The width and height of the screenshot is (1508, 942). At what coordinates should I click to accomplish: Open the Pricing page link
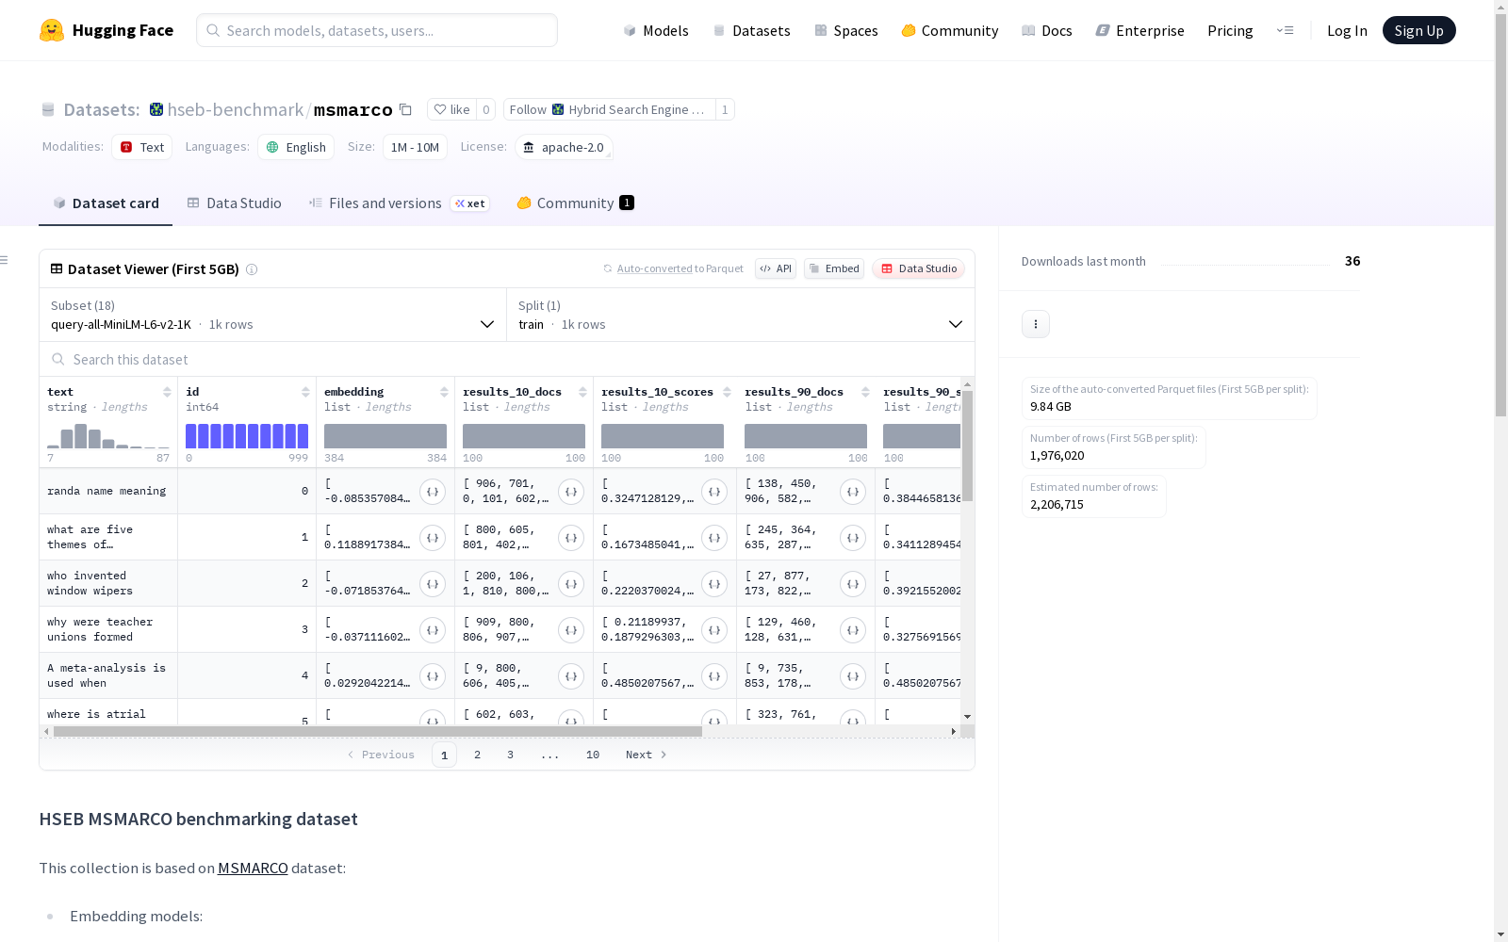point(1230,30)
